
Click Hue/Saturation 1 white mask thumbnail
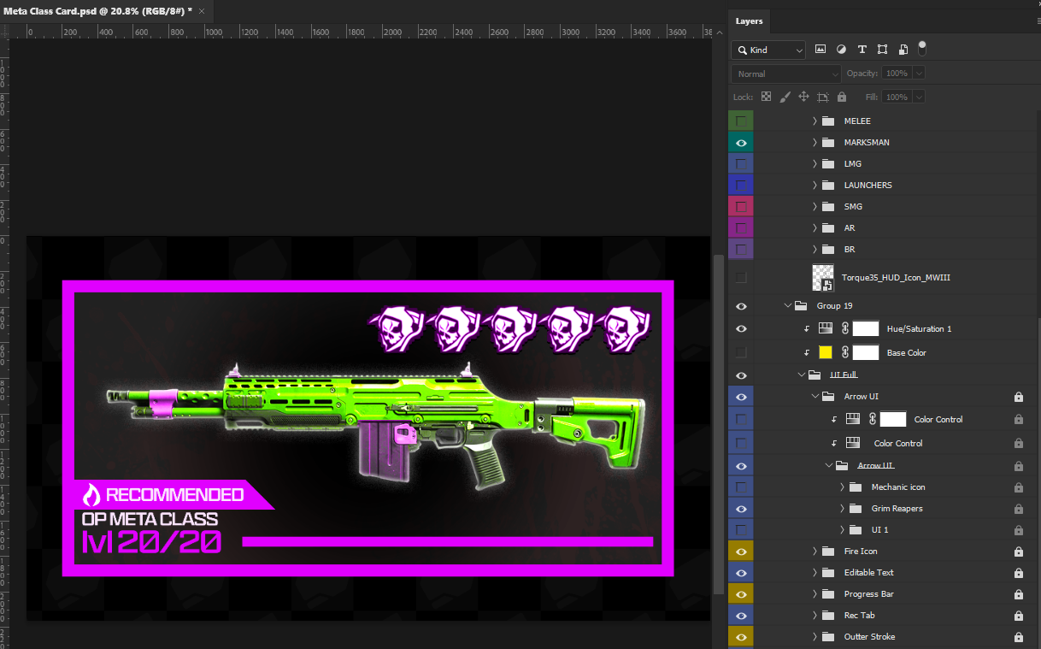coord(866,328)
